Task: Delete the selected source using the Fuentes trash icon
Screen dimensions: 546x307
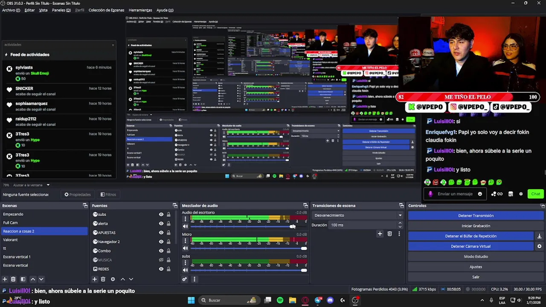Action: tap(103, 279)
